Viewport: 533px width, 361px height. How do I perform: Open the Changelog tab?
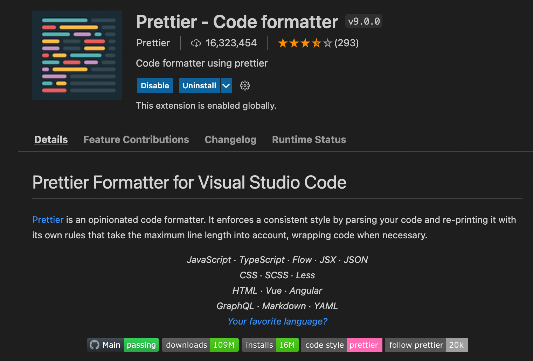point(230,139)
